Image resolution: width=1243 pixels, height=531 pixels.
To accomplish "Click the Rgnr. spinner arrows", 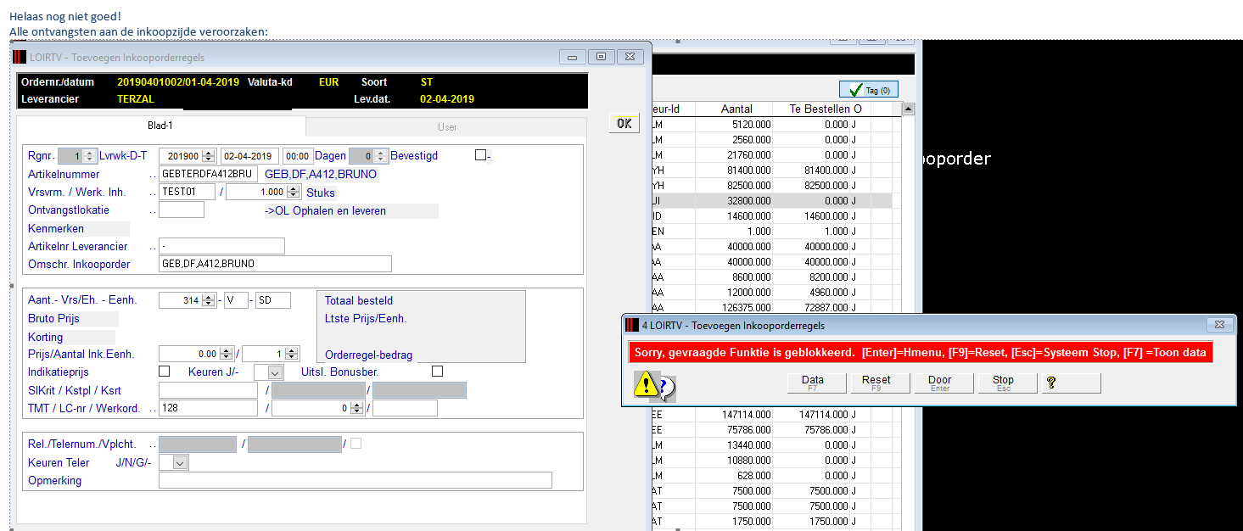I will point(90,156).
